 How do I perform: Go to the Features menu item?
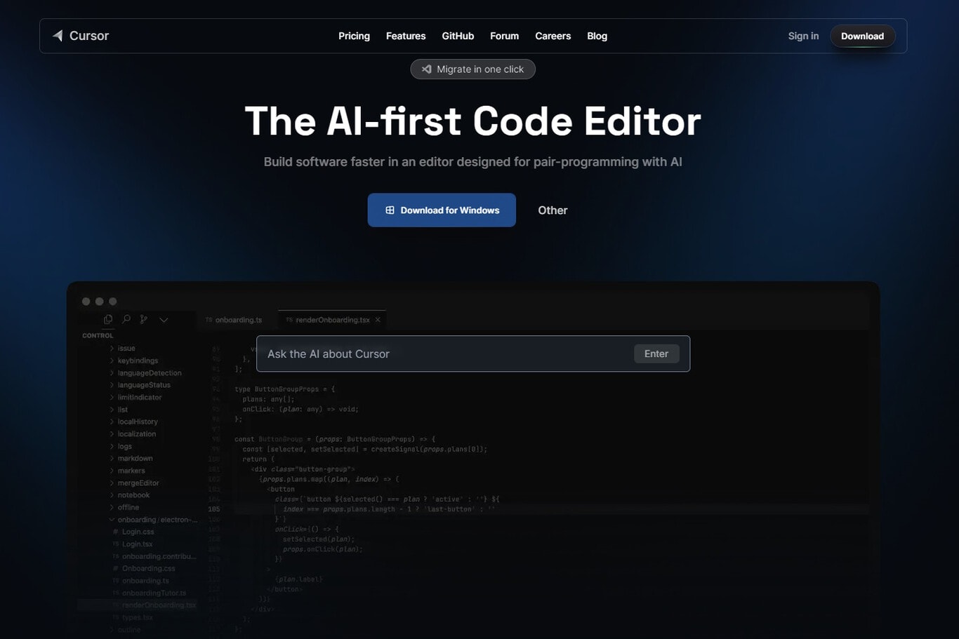tap(406, 36)
